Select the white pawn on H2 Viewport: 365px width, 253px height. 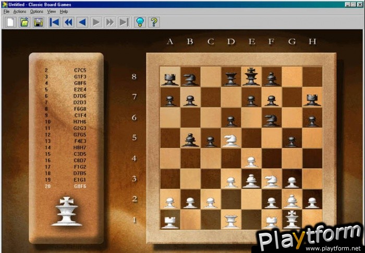tap(312, 203)
